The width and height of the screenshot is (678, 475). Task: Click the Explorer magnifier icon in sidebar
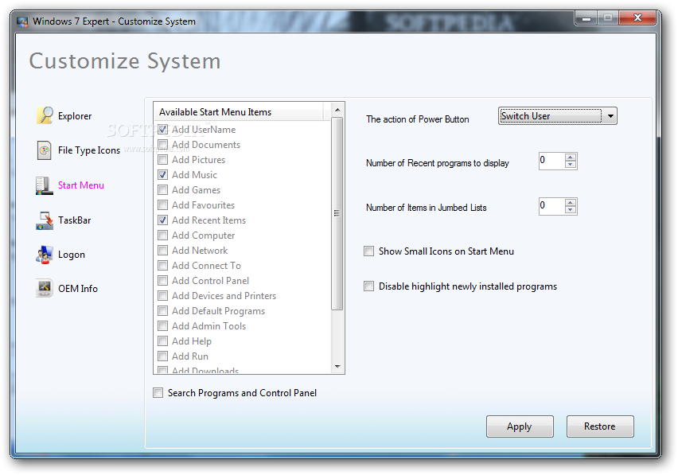45,115
